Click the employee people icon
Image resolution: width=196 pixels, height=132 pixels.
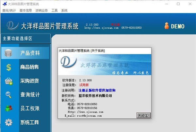[x=8, y=108]
